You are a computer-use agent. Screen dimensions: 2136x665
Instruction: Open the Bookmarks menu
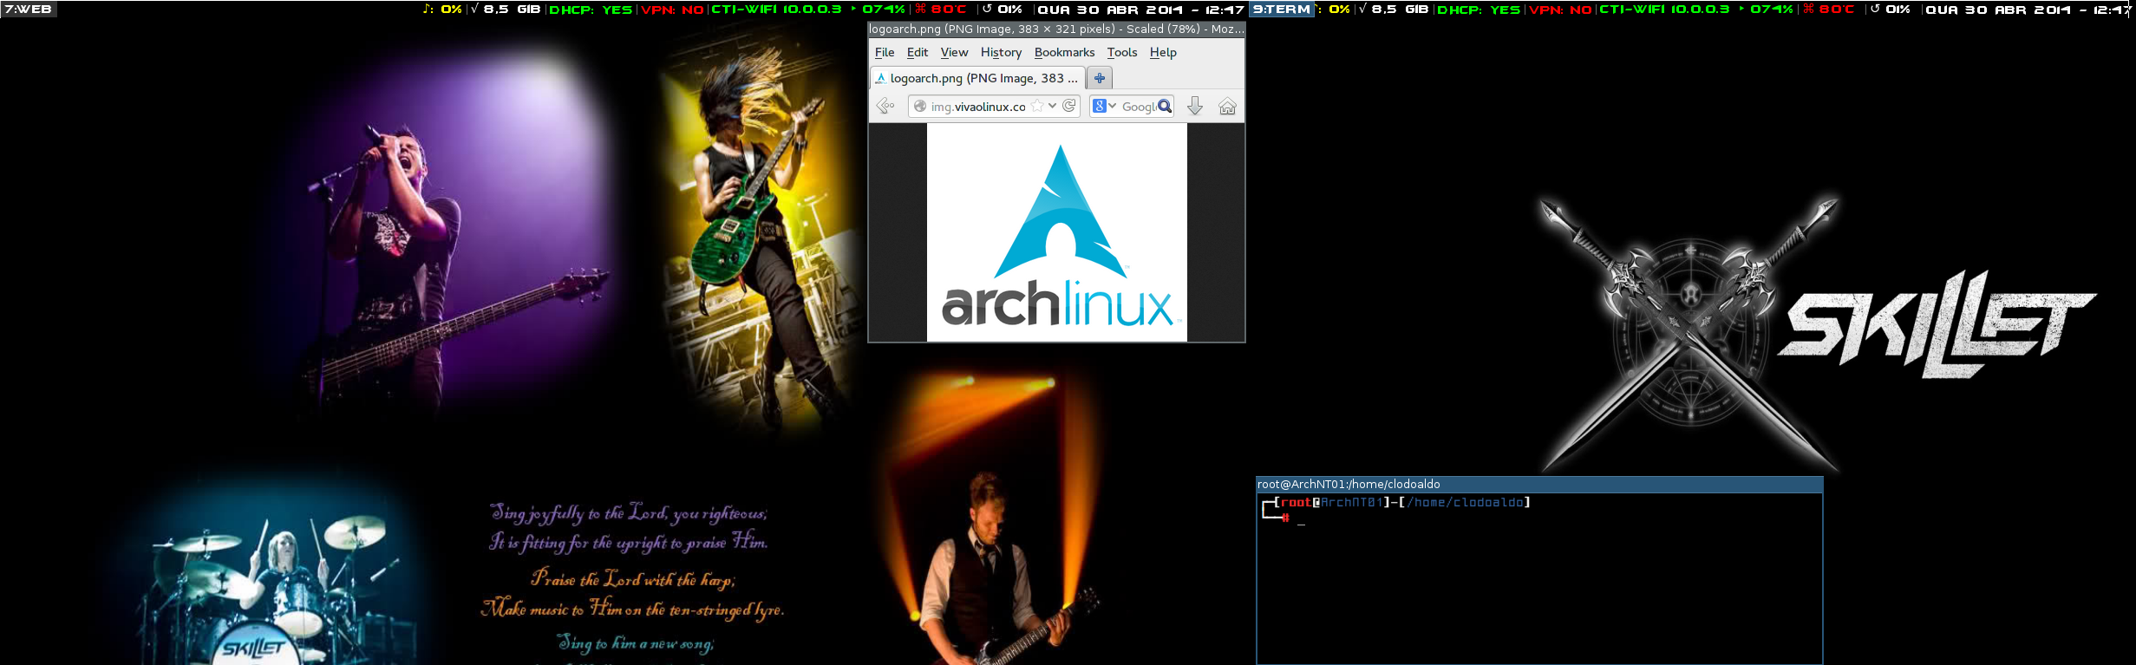1064,52
